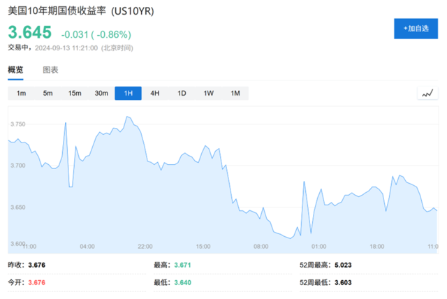Set chart interval to 4H
Screen dimensions: 447x299
tap(155, 94)
